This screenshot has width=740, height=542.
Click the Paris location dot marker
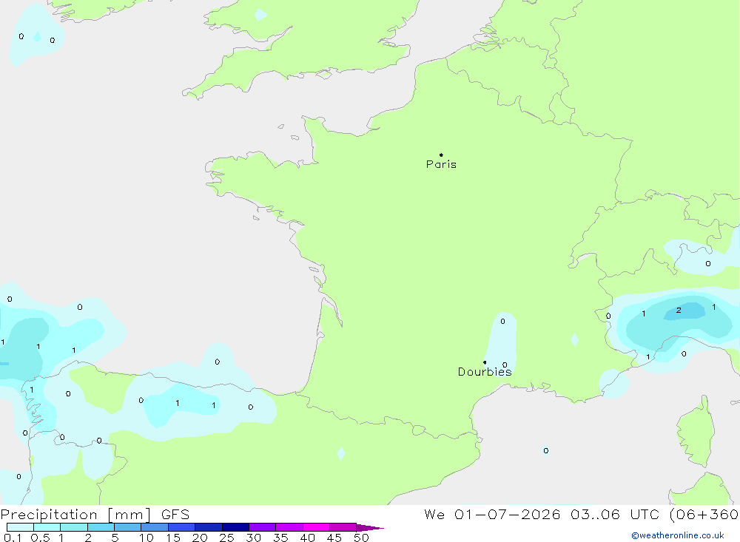441,155
